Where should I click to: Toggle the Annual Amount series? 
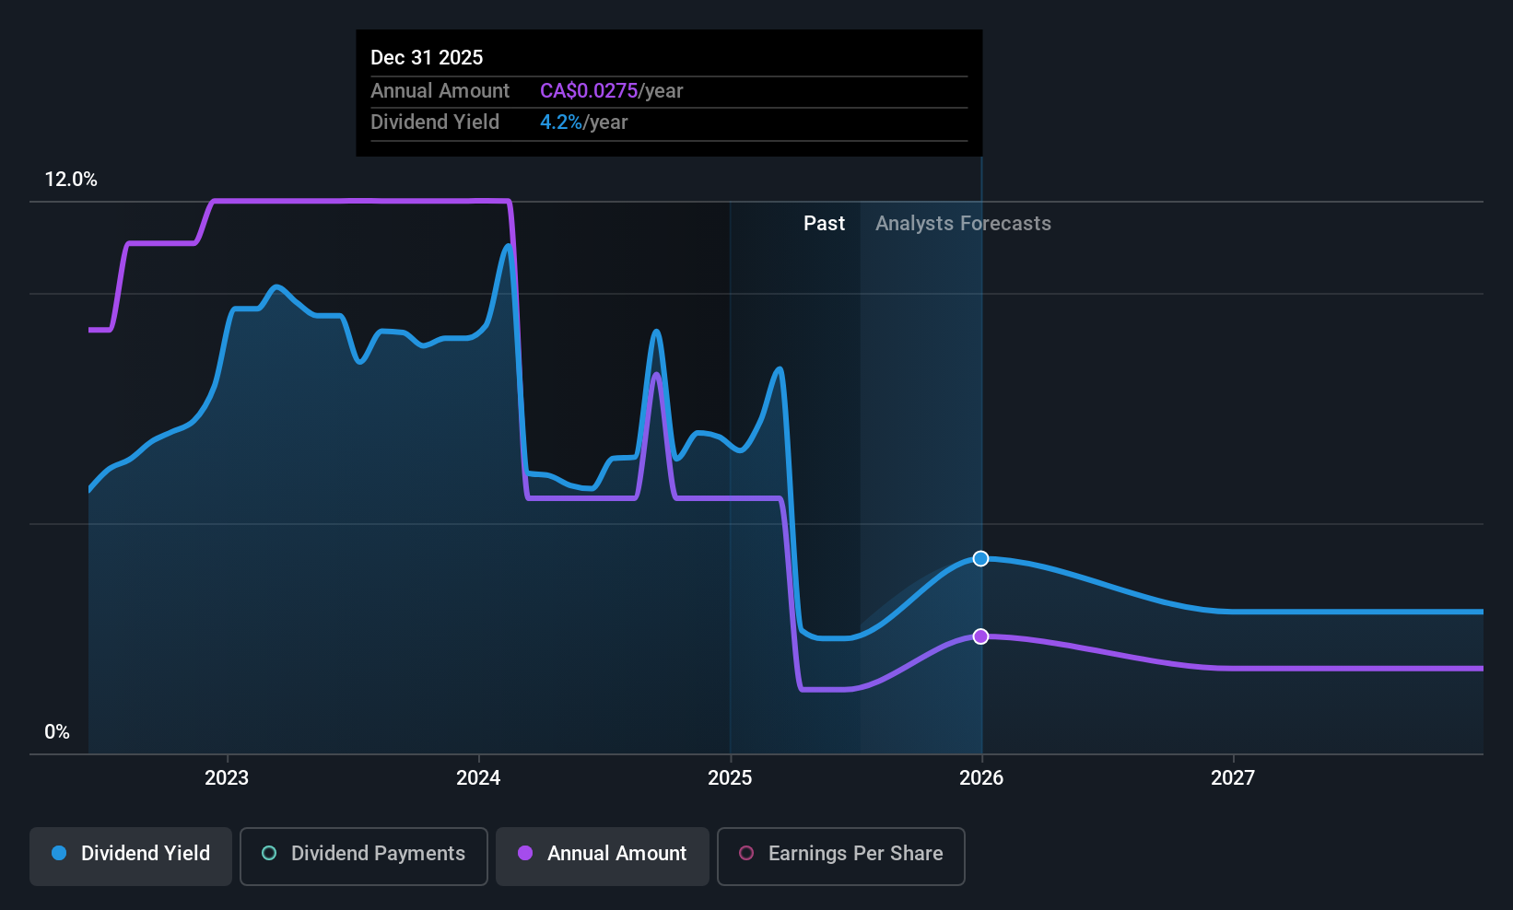[603, 856]
